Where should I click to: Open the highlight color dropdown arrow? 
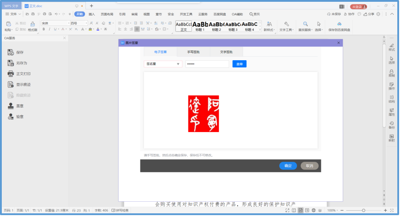[94, 29]
